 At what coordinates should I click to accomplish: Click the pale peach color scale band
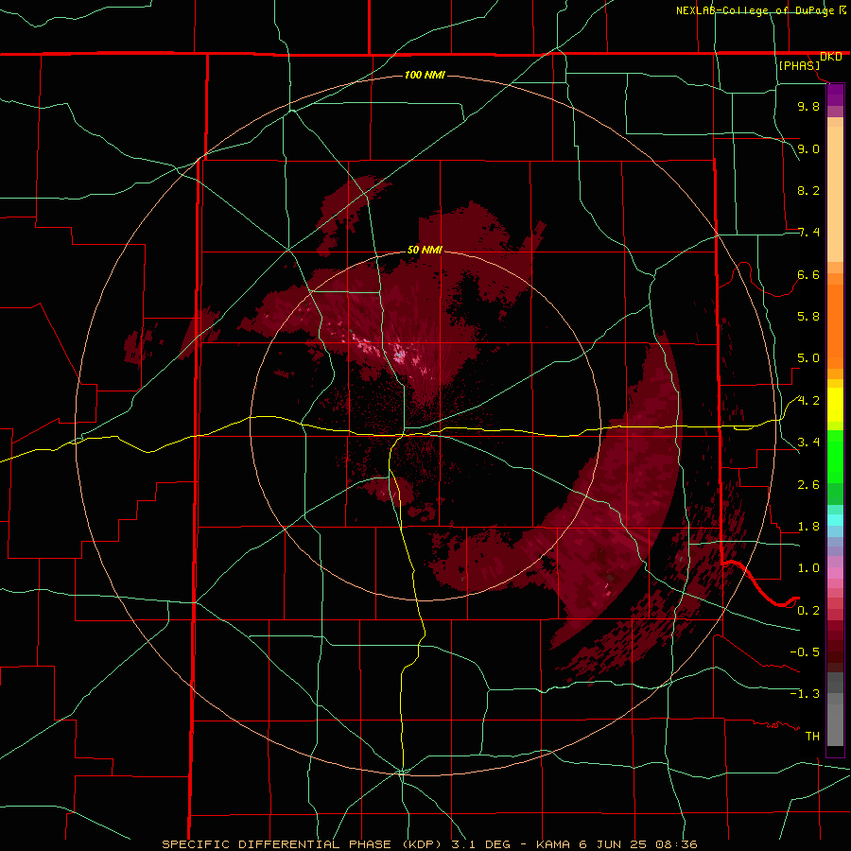[x=835, y=194]
